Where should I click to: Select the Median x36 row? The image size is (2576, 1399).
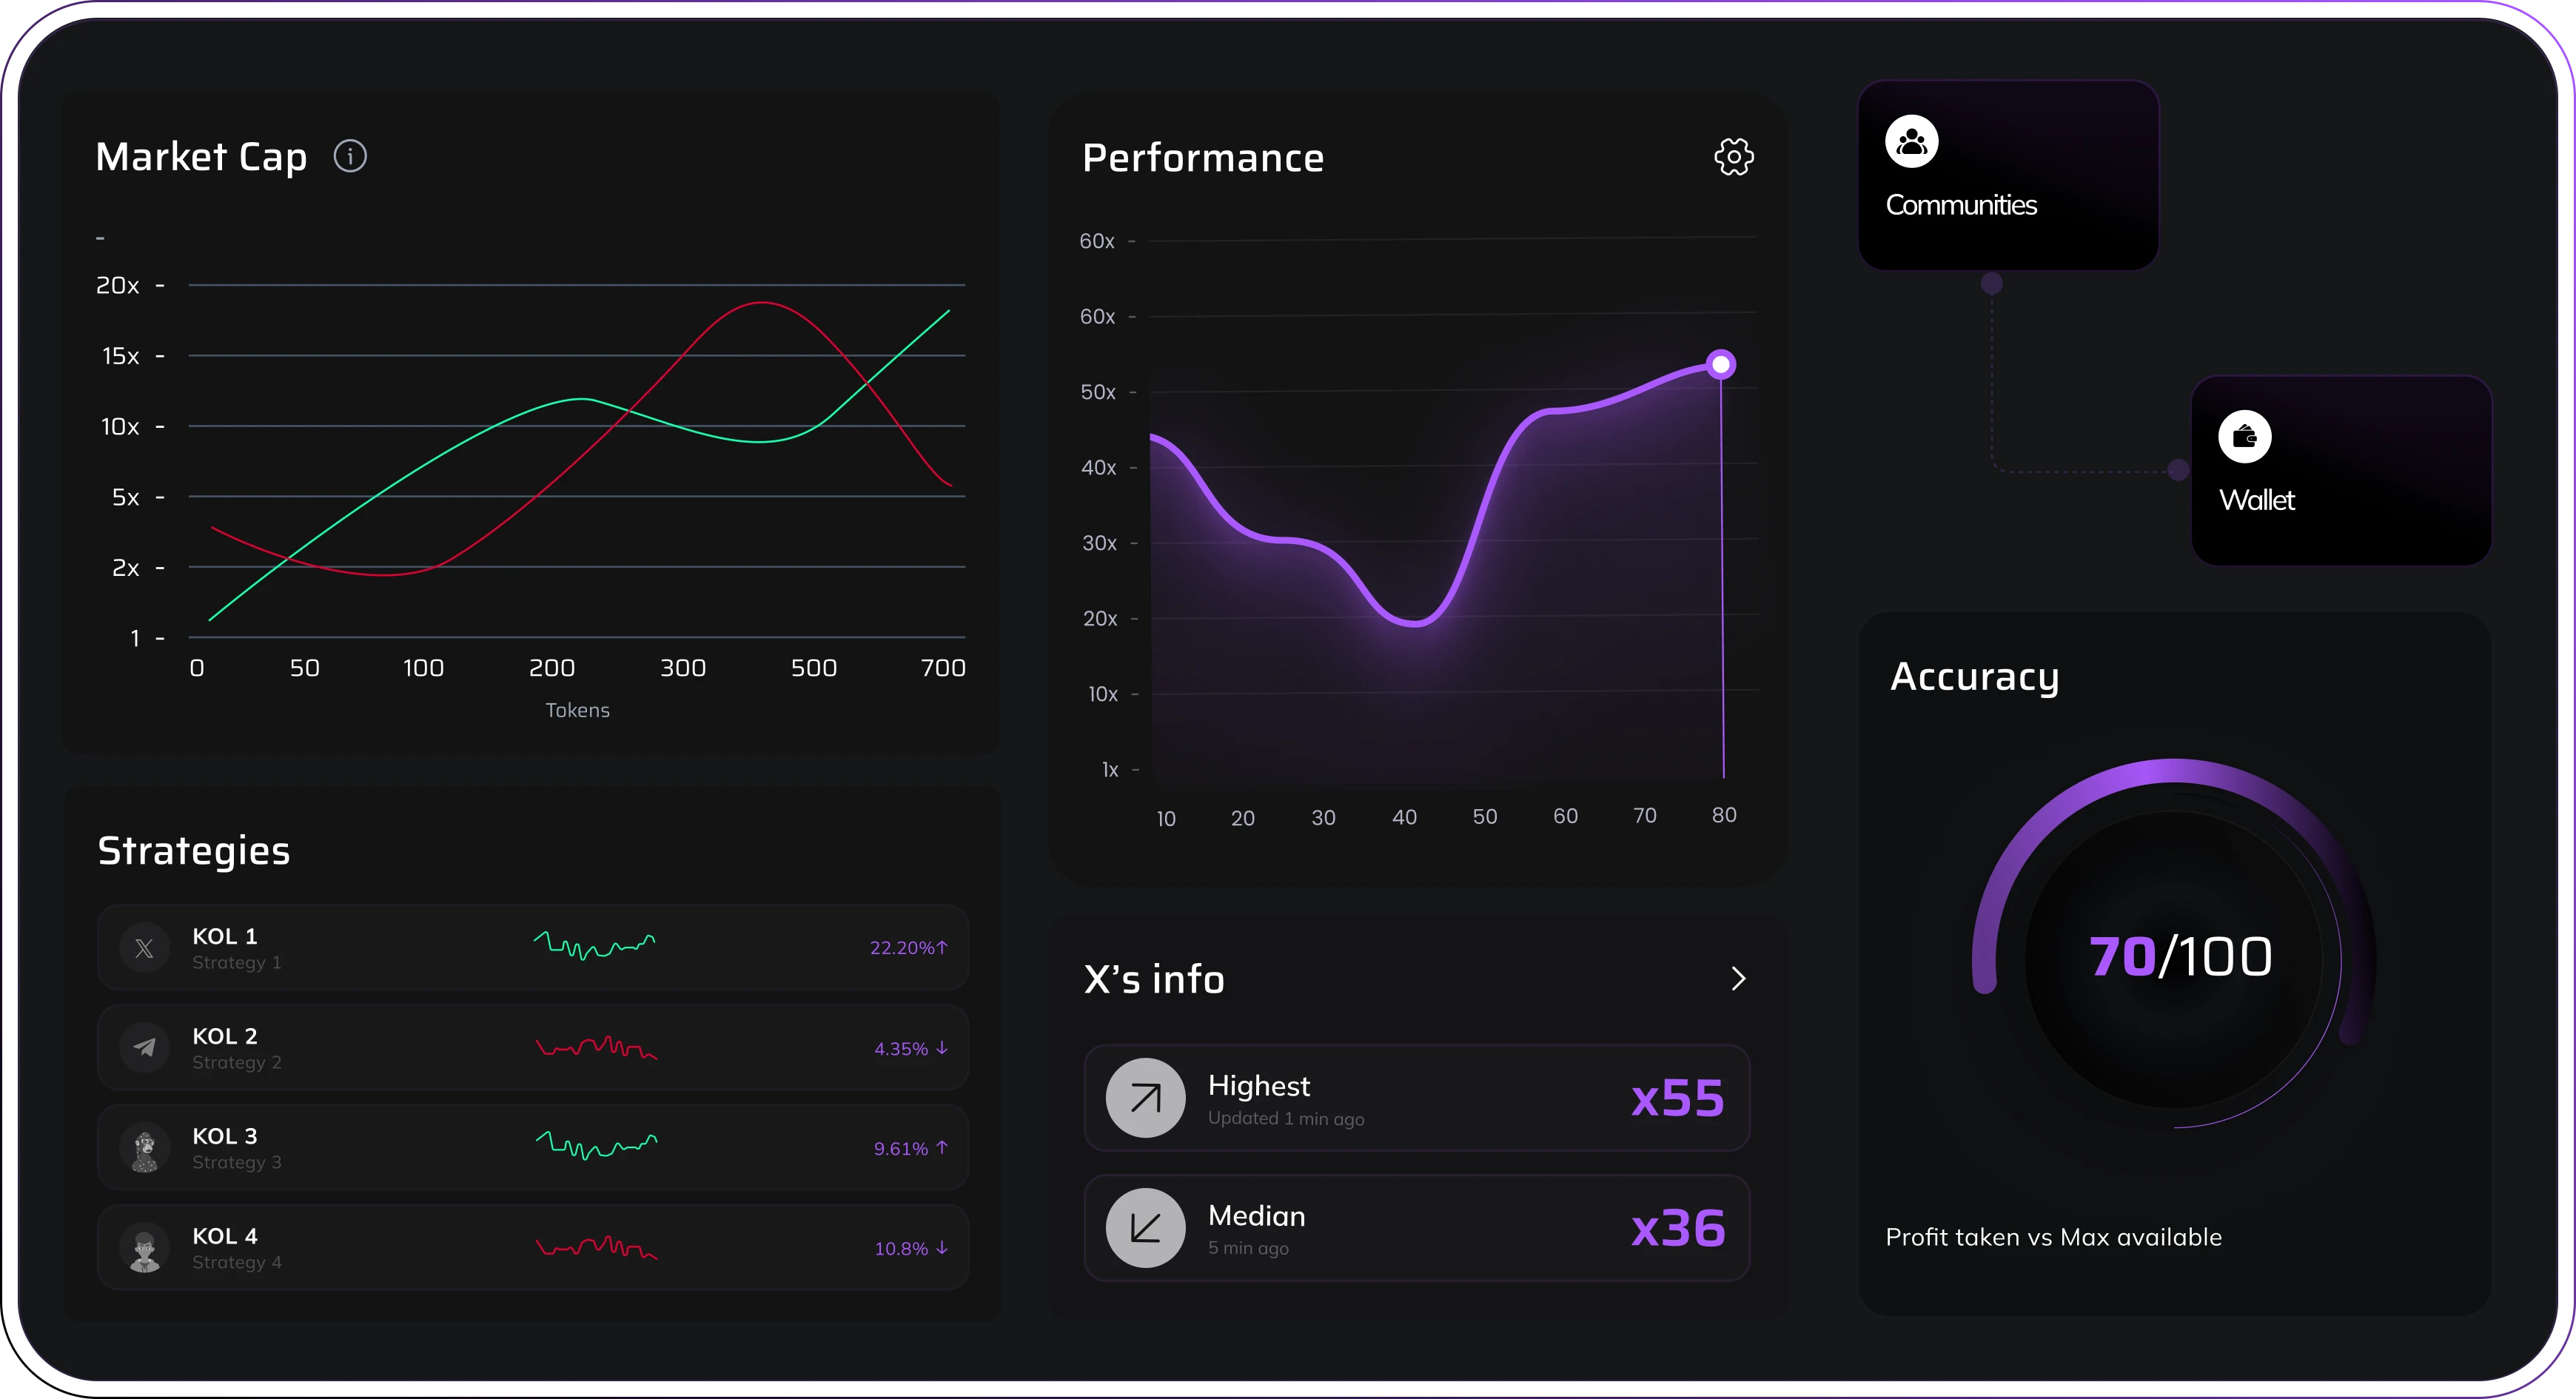1416,1228
